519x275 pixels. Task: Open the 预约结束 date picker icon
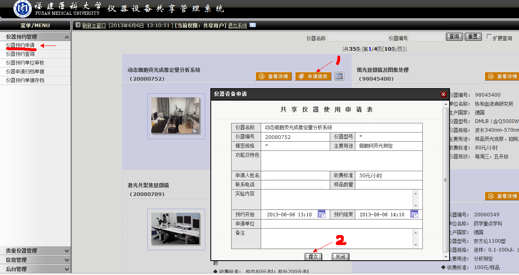click(414, 214)
